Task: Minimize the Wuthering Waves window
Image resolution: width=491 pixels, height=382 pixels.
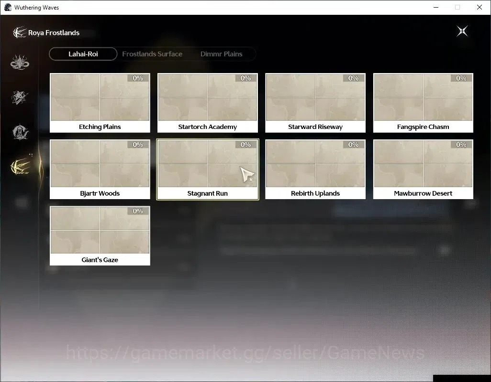Action: 436,7
